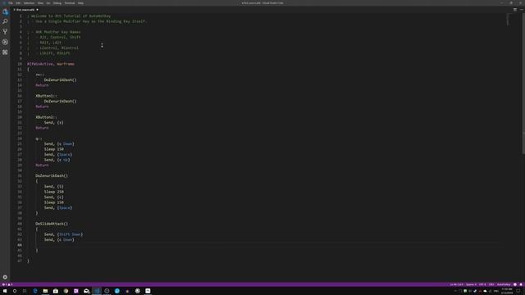
Task: Click the errors and warnings status indicator
Action: click(7, 284)
